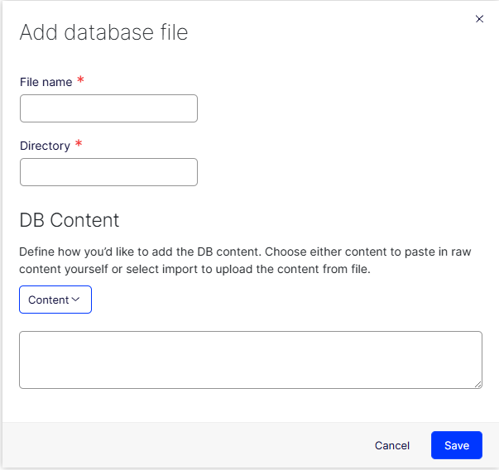Click the description line mentioning select import

coord(194,269)
